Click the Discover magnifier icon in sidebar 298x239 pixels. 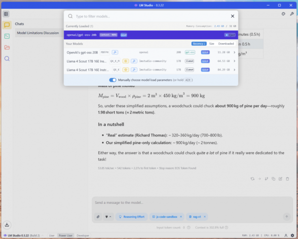click(7, 59)
